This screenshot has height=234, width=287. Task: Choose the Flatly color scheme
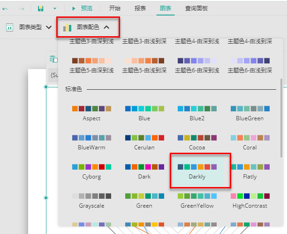pyautogui.click(x=250, y=172)
